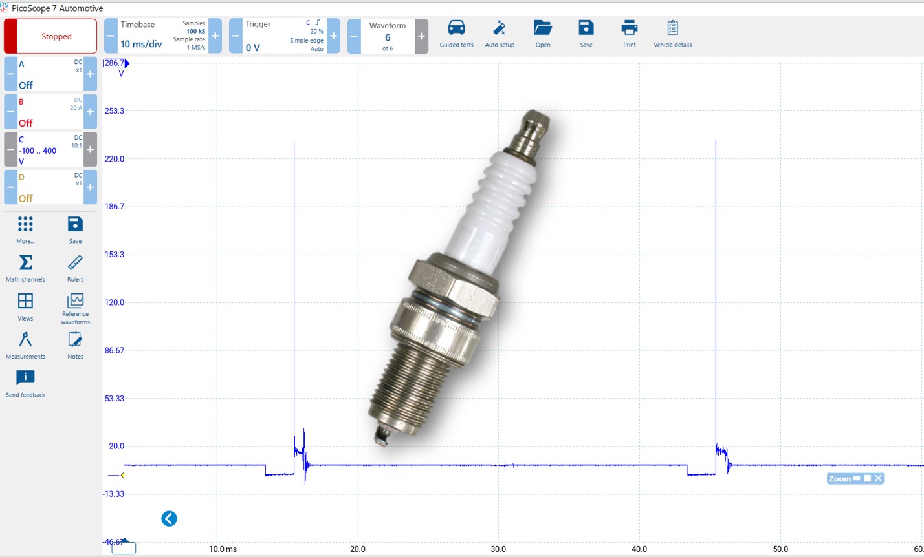Open Channel A settings showing Off

pyautogui.click(x=50, y=74)
